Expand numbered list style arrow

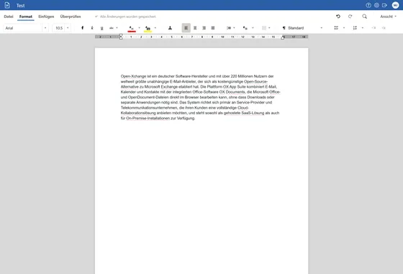tap(363, 28)
